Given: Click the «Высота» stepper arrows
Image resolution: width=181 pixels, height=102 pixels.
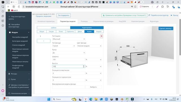Looking at the screenshot, I should [84, 66].
